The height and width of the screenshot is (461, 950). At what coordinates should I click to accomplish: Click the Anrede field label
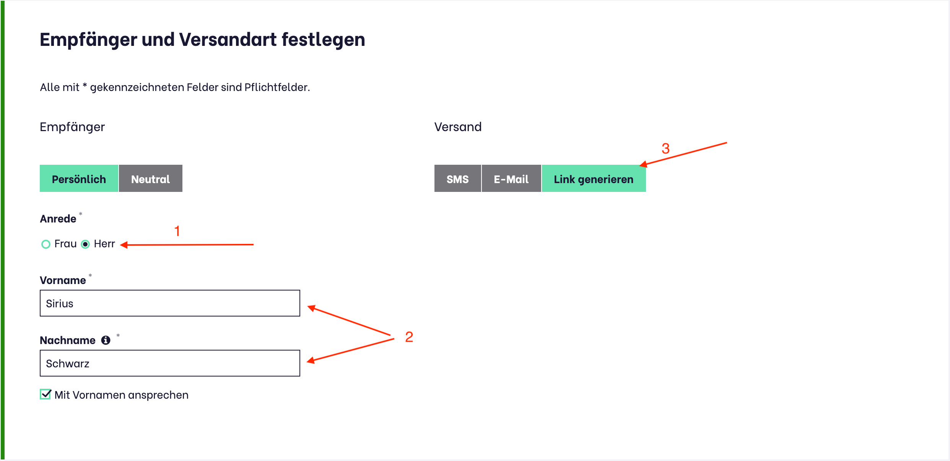tap(58, 219)
